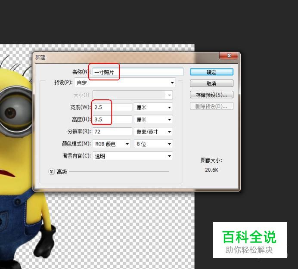Image resolution: width=298 pixels, height=269 pixels.
Task: Click 存储预设(S)... button
Action: tap(211, 95)
